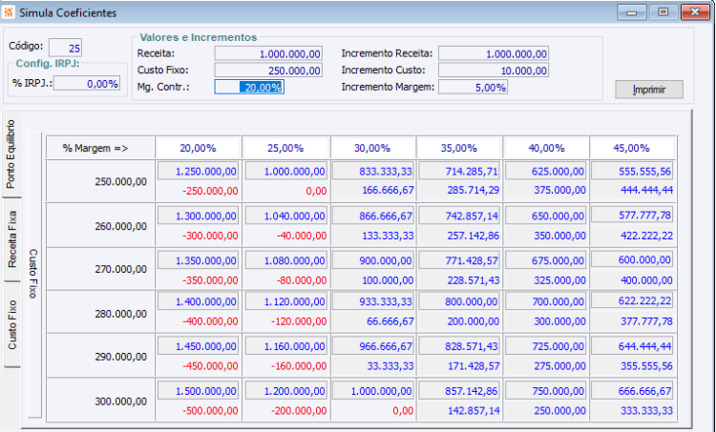Click the 280.000,00 row label

(121, 314)
